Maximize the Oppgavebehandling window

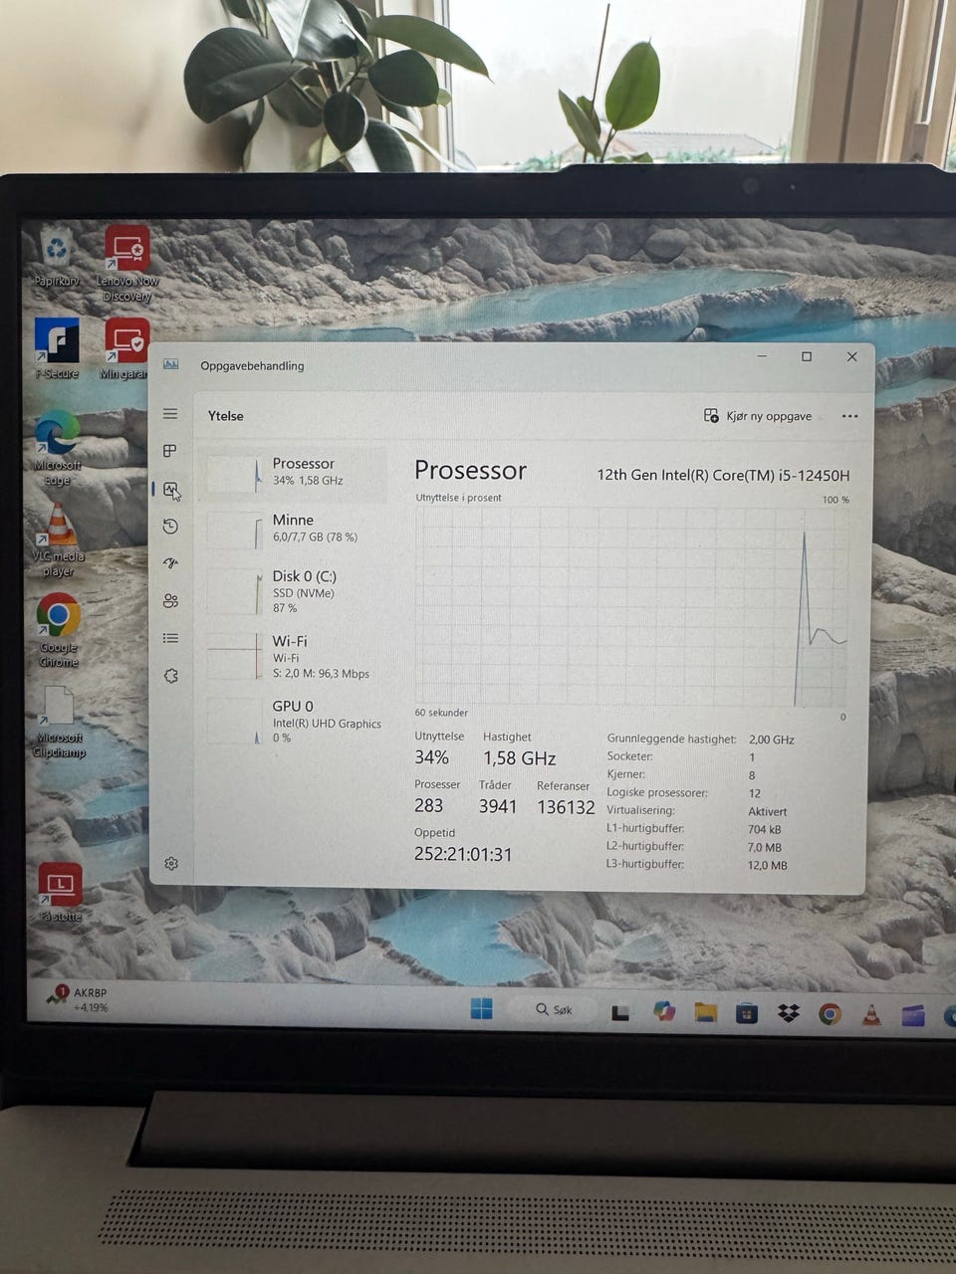pyautogui.click(x=807, y=356)
